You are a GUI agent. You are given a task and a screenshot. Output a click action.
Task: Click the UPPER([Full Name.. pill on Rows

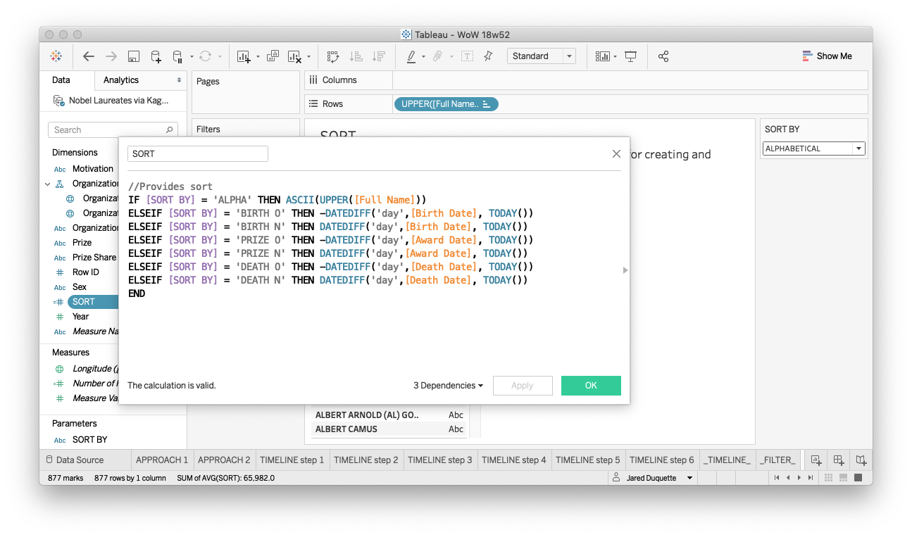(446, 104)
